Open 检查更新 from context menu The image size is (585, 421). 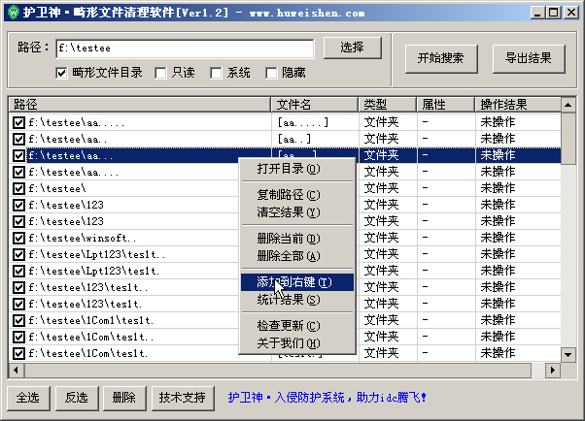288,326
